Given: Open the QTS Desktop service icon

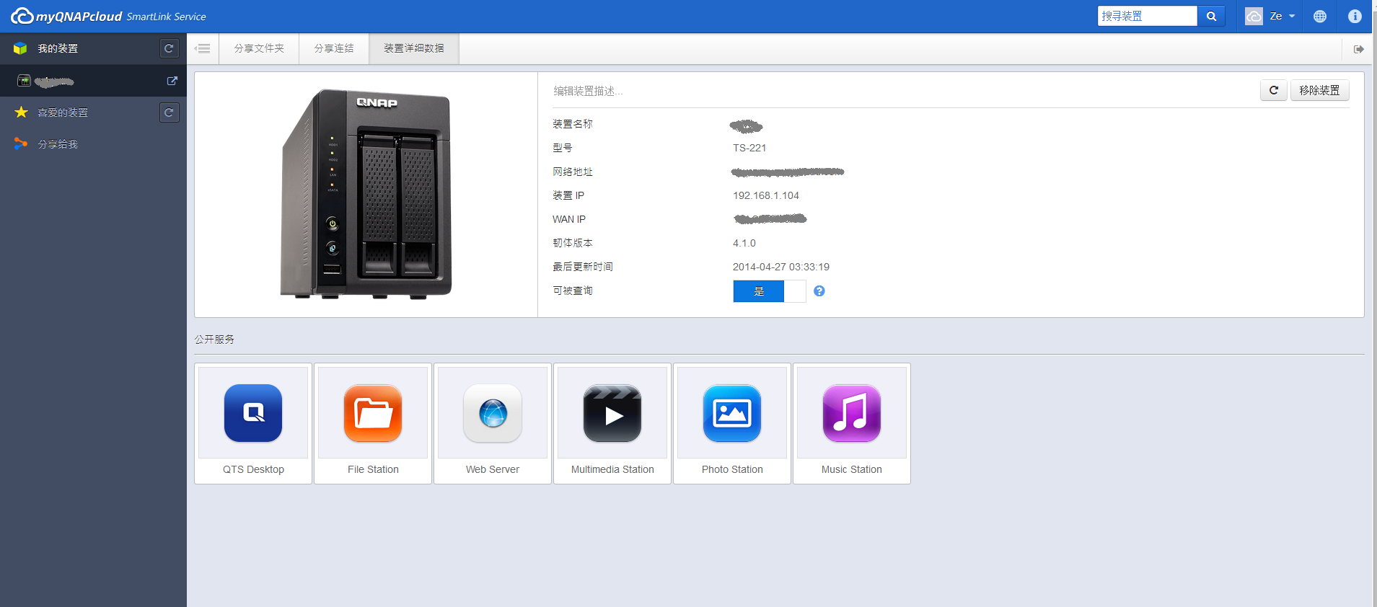Looking at the screenshot, I should 253,413.
